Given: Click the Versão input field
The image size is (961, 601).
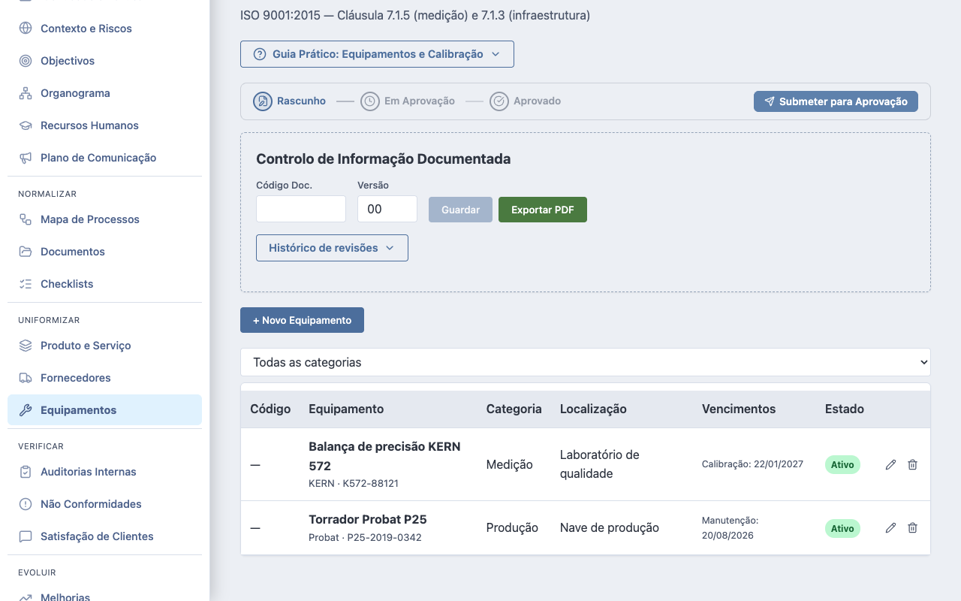Looking at the screenshot, I should pos(387,209).
